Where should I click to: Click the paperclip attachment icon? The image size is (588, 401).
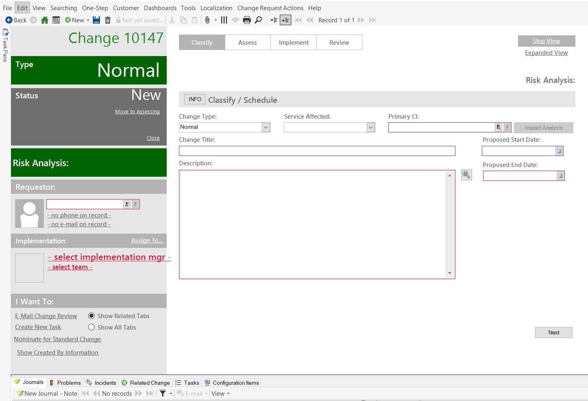(x=207, y=20)
